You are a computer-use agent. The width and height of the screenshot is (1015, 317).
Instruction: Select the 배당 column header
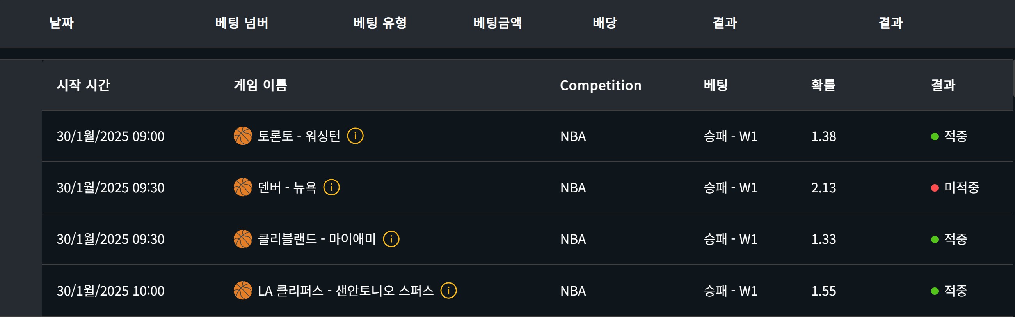point(605,23)
